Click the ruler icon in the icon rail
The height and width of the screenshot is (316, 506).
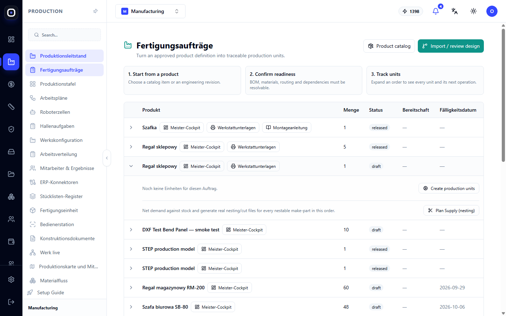pyautogui.click(x=11, y=107)
